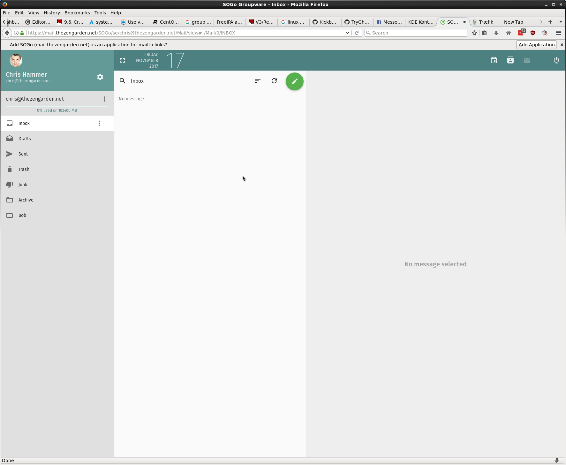The width and height of the screenshot is (566, 465).
Task: Open the Tools menu
Action: (x=100, y=13)
